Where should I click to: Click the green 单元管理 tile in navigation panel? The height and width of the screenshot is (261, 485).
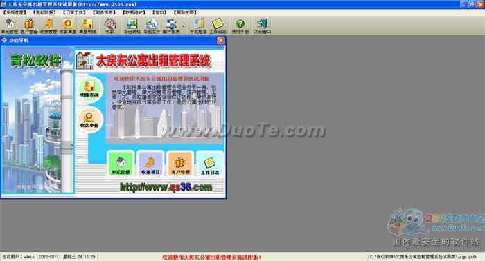[121, 164]
